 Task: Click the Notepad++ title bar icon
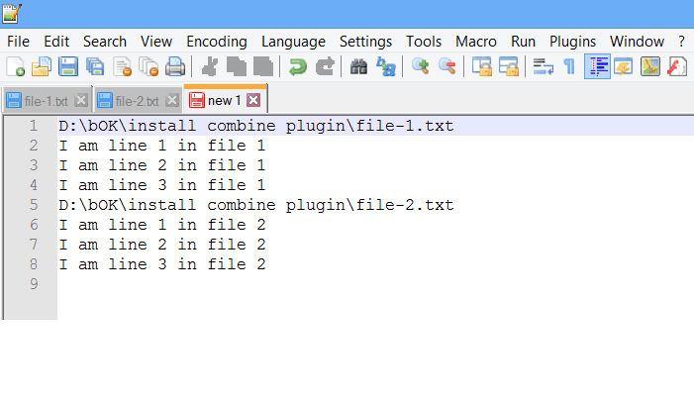point(12,13)
